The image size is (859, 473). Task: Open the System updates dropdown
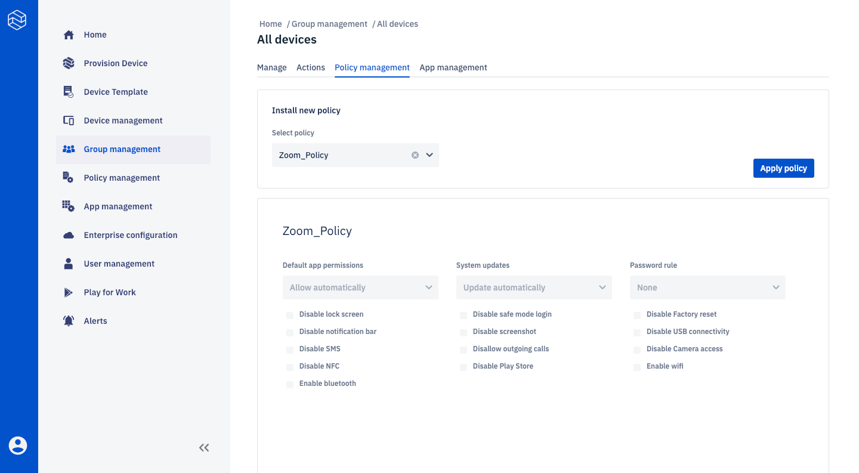tap(534, 287)
